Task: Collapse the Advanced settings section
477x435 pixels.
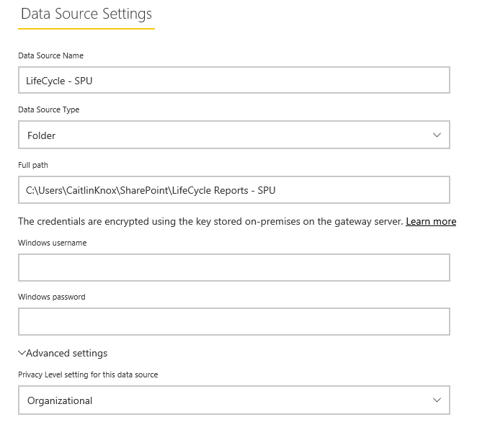Action: [x=63, y=353]
